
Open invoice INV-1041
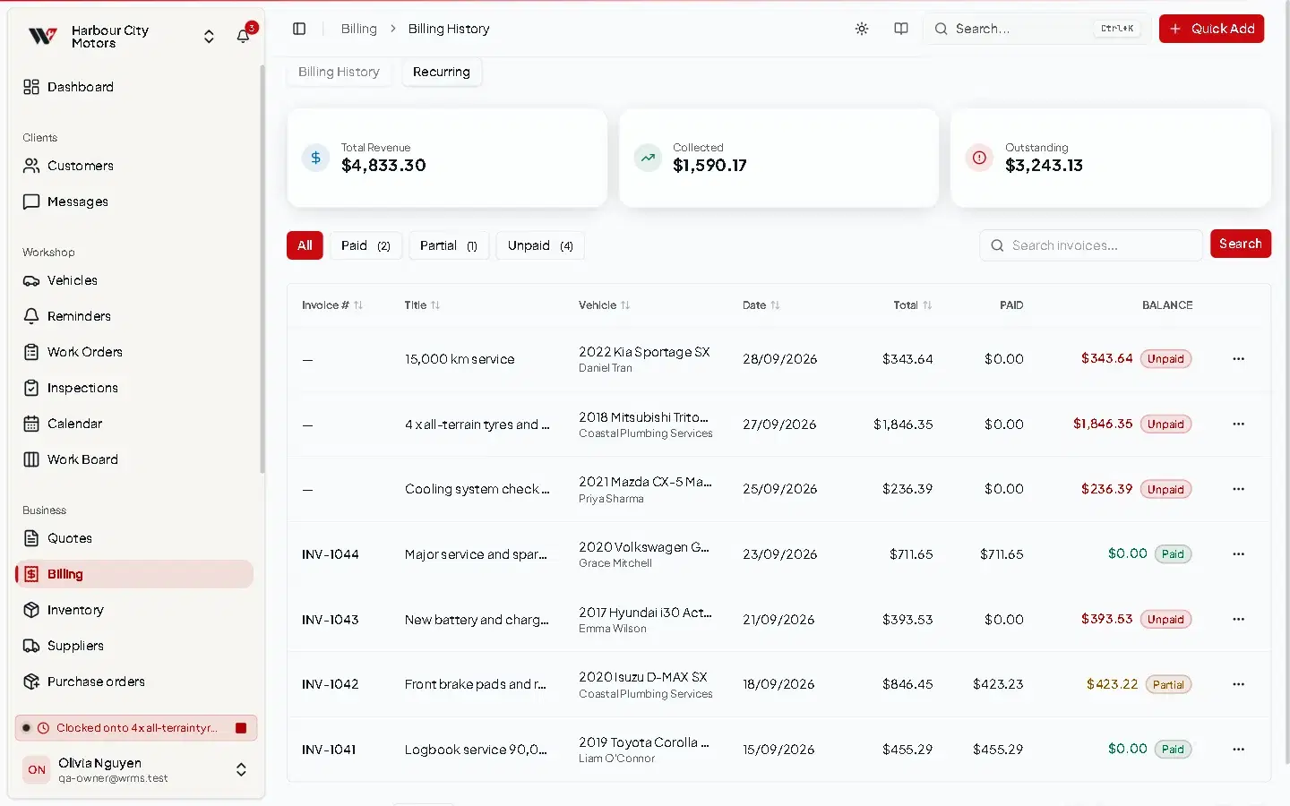coord(329,750)
